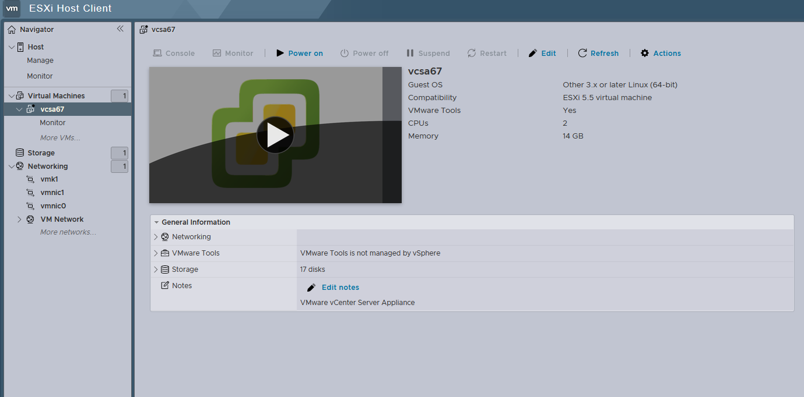This screenshot has width=804, height=397.
Task: Collapse the vcsa67 tree node
Action: [19, 109]
